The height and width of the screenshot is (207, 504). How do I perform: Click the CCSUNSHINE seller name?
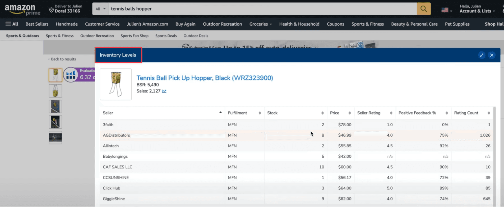pos(116,177)
